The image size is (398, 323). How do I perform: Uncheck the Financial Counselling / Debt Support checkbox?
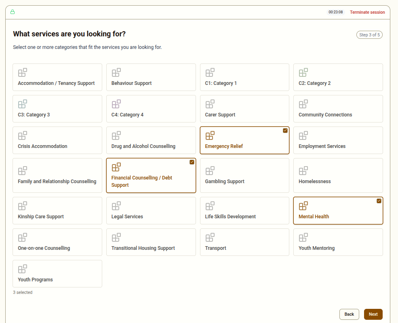click(192, 162)
